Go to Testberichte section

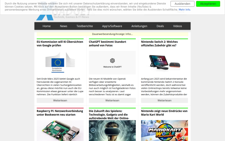(85, 26)
